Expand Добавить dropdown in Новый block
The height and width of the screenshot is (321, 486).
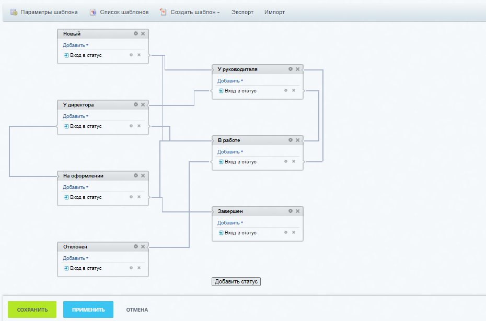76,45
